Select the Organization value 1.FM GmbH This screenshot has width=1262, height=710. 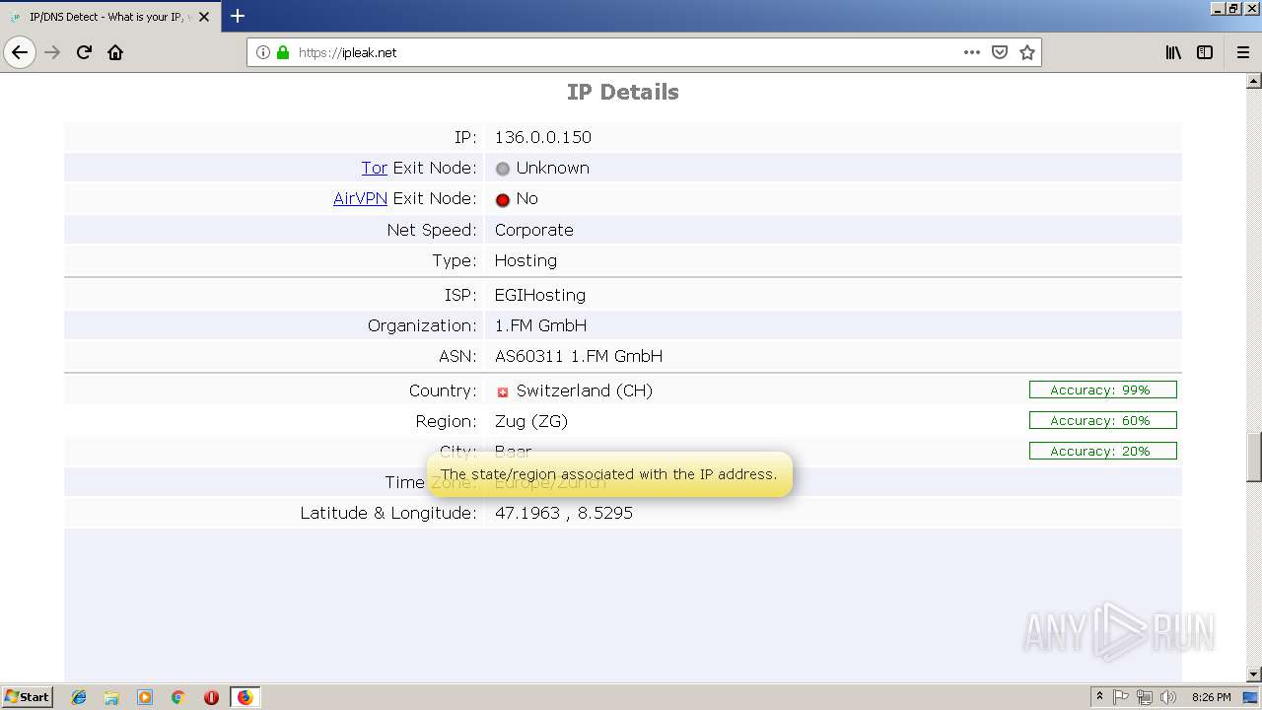(x=540, y=325)
